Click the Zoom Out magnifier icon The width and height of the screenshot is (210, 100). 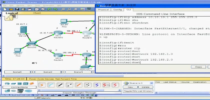75,9
